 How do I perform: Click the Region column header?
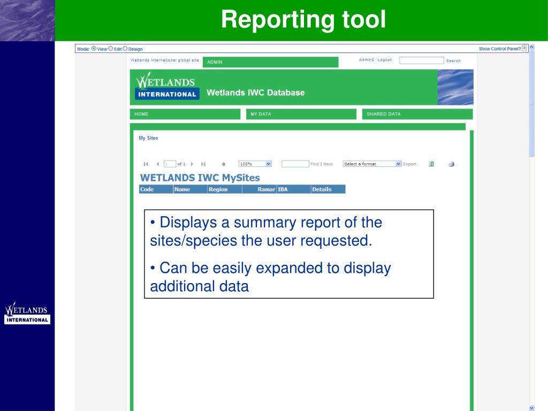pos(225,189)
